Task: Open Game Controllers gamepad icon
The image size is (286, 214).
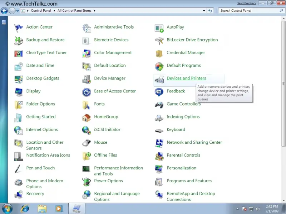Action: pos(159,105)
